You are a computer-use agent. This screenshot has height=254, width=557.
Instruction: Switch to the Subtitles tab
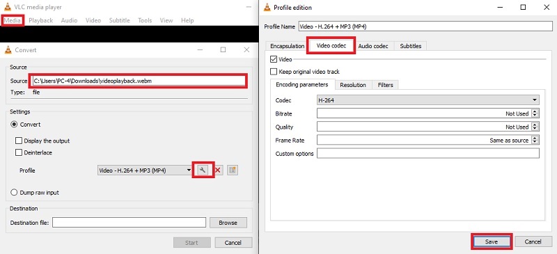tap(411, 46)
